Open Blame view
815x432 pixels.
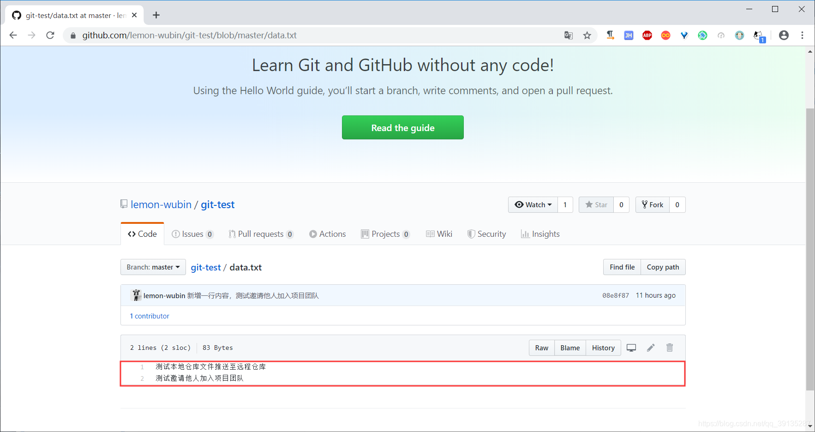[570, 348]
